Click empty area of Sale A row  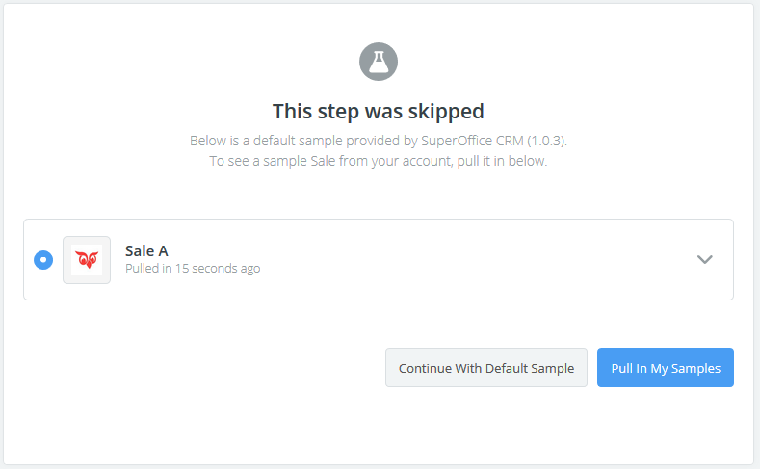(x=482, y=259)
